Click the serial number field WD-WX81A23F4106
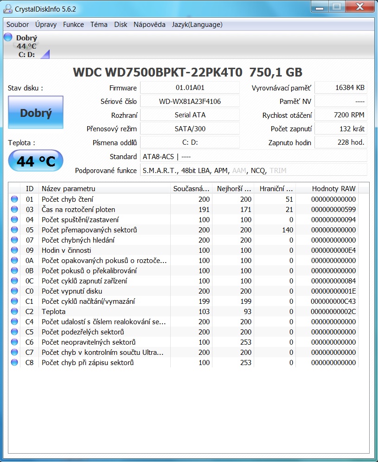 coord(190,102)
